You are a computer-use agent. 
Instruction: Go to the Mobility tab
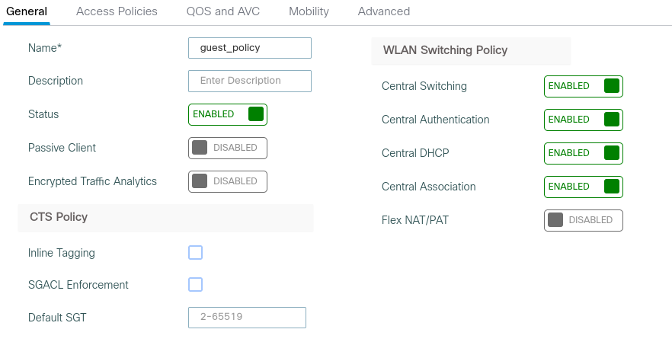[309, 11]
